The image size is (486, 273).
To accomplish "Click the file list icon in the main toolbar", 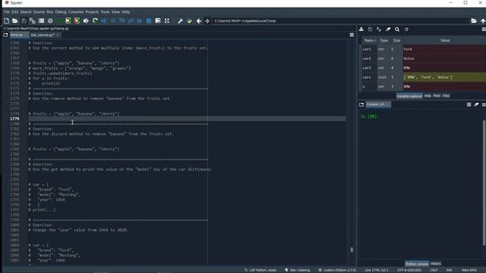I will (x=41, y=20).
